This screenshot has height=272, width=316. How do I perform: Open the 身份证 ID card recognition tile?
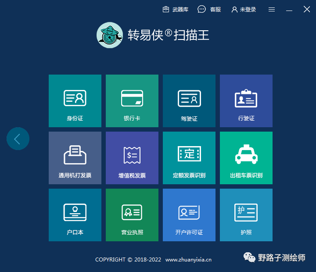click(x=75, y=101)
